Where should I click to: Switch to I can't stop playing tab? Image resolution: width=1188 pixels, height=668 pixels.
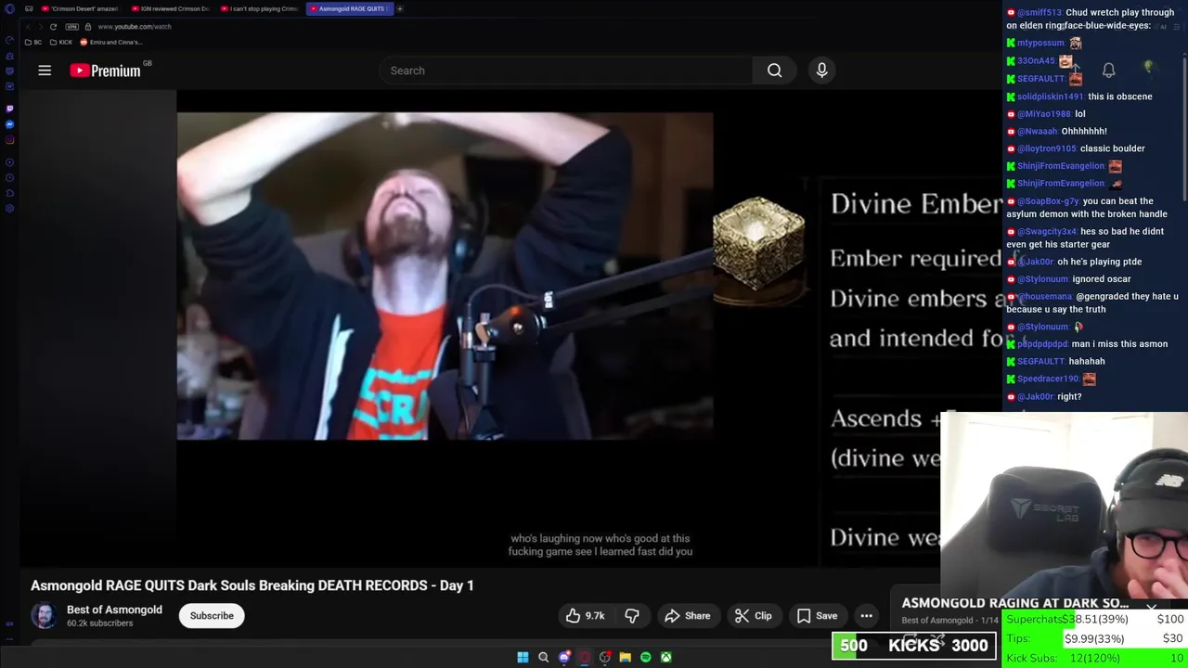258,8
